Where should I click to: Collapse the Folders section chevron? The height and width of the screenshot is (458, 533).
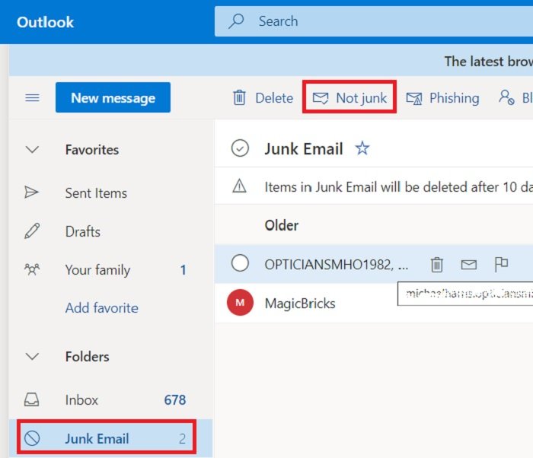click(32, 356)
